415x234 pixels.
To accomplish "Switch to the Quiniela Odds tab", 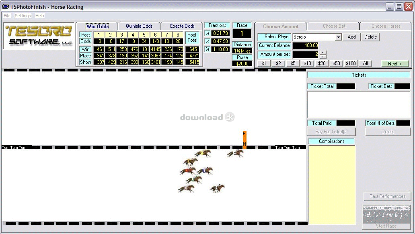I will (139, 26).
